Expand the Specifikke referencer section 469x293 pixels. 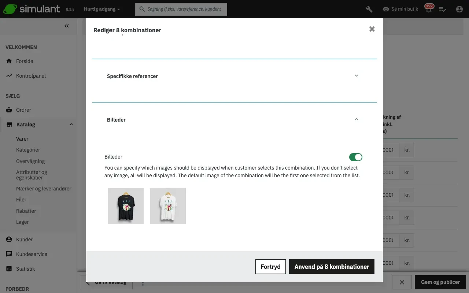pyautogui.click(x=356, y=76)
